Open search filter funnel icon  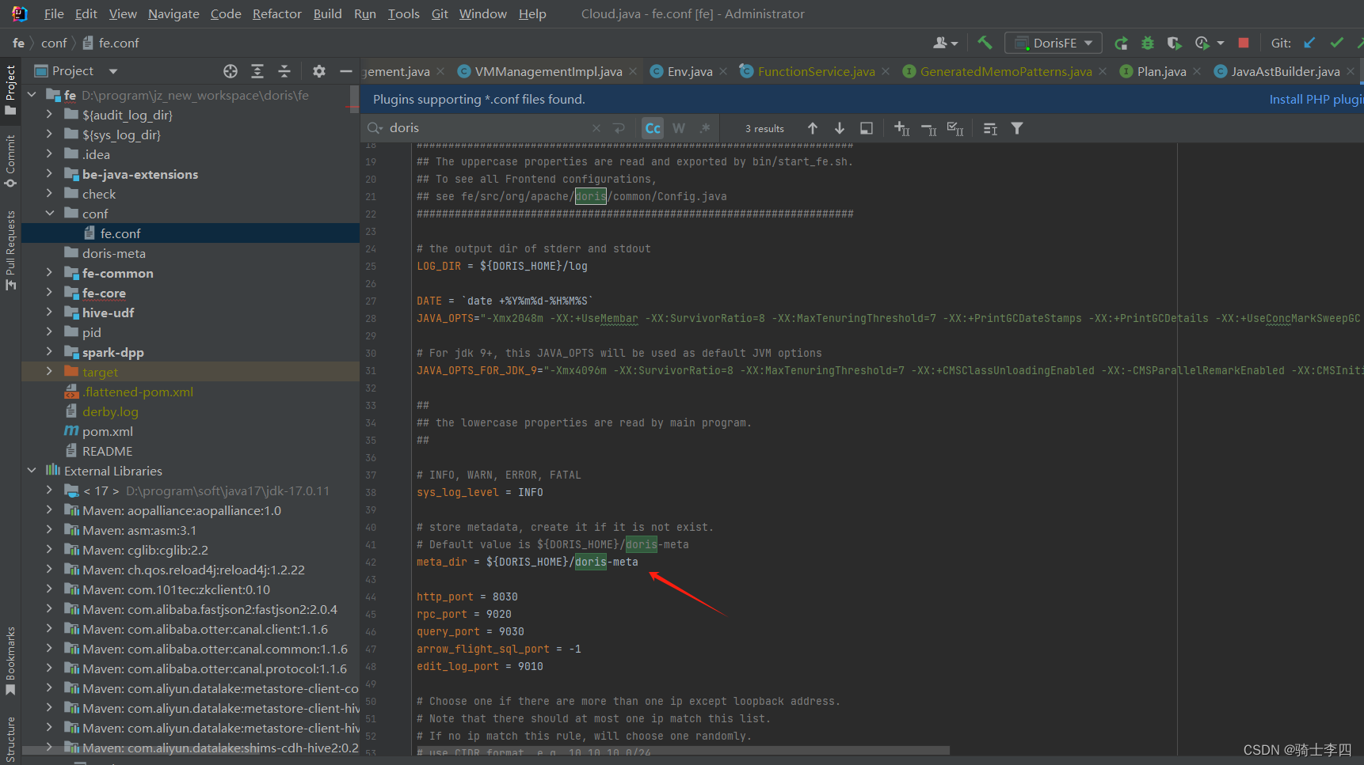pos(1017,128)
